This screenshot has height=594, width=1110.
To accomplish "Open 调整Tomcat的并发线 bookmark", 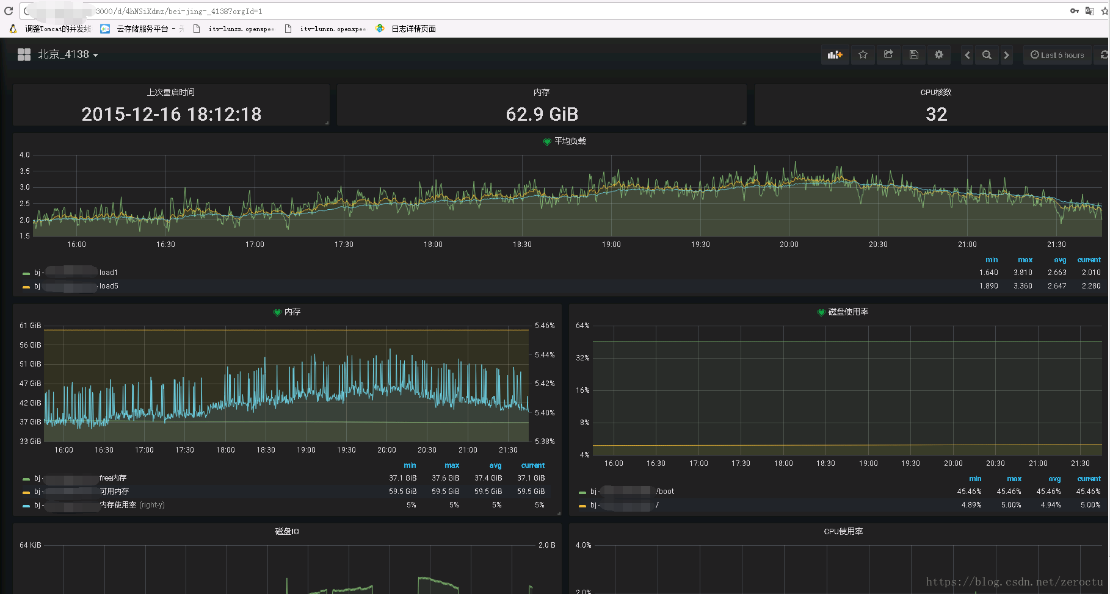I will coord(50,29).
